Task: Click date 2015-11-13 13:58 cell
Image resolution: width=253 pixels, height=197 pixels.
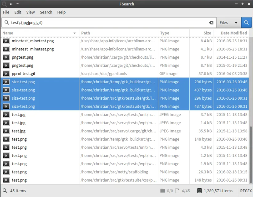Action: pos(232,131)
